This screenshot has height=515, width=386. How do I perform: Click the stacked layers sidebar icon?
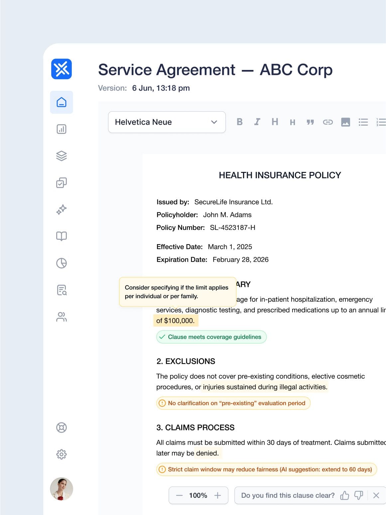coord(62,156)
